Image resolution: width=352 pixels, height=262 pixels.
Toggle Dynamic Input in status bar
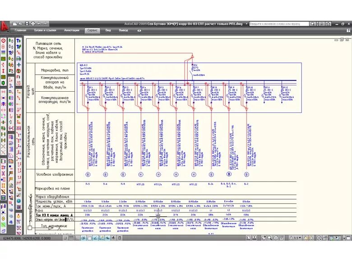click(107, 238)
